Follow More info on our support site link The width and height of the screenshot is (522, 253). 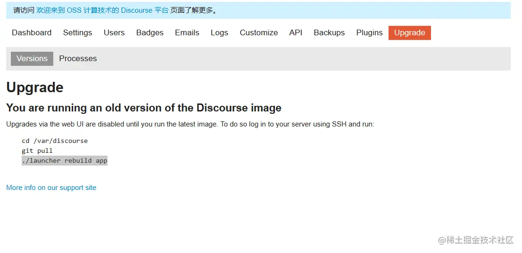[51, 188]
